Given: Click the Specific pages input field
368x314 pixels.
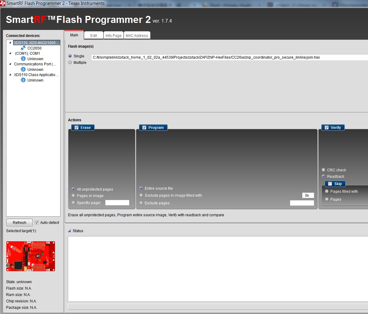Looking at the screenshot, I should (117, 203).
